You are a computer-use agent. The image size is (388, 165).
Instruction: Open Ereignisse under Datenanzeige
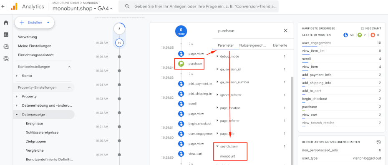pyautogui.click(x=34, y=123)
